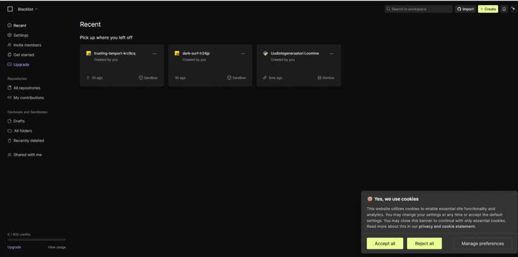Click the credits usage progress bar

(36, 240)
